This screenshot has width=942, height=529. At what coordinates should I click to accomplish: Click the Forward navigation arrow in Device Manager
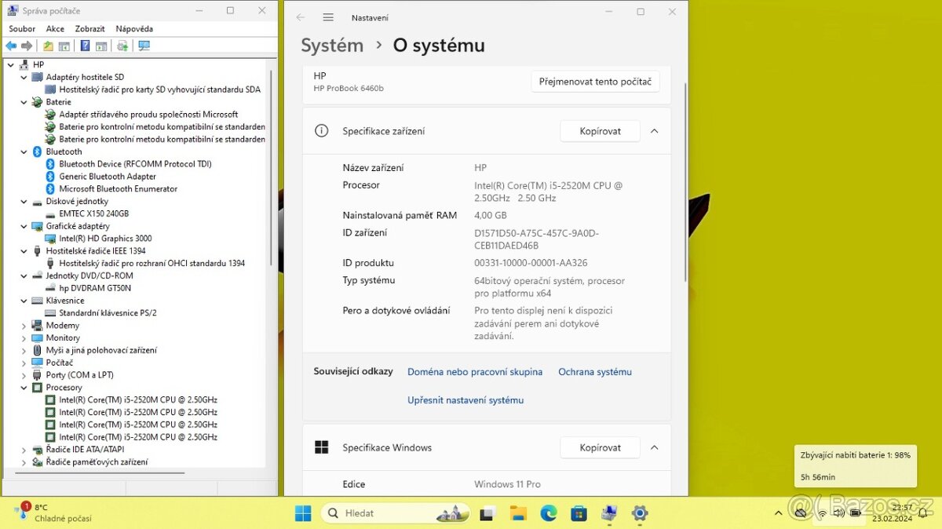click(26, 46)
